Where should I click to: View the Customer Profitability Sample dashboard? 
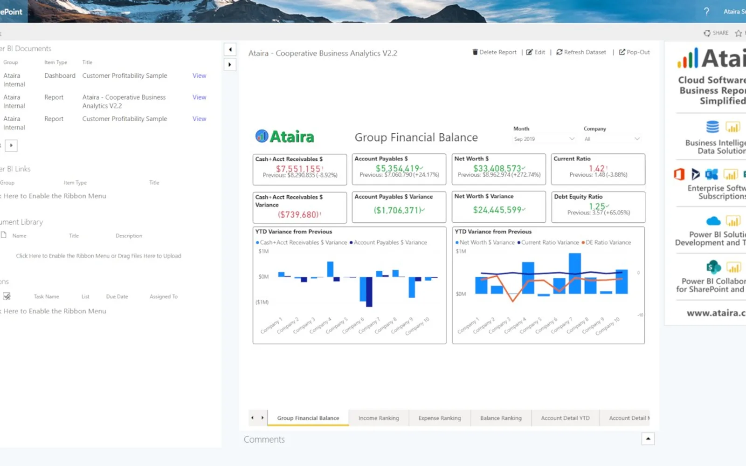coord(199,75)
